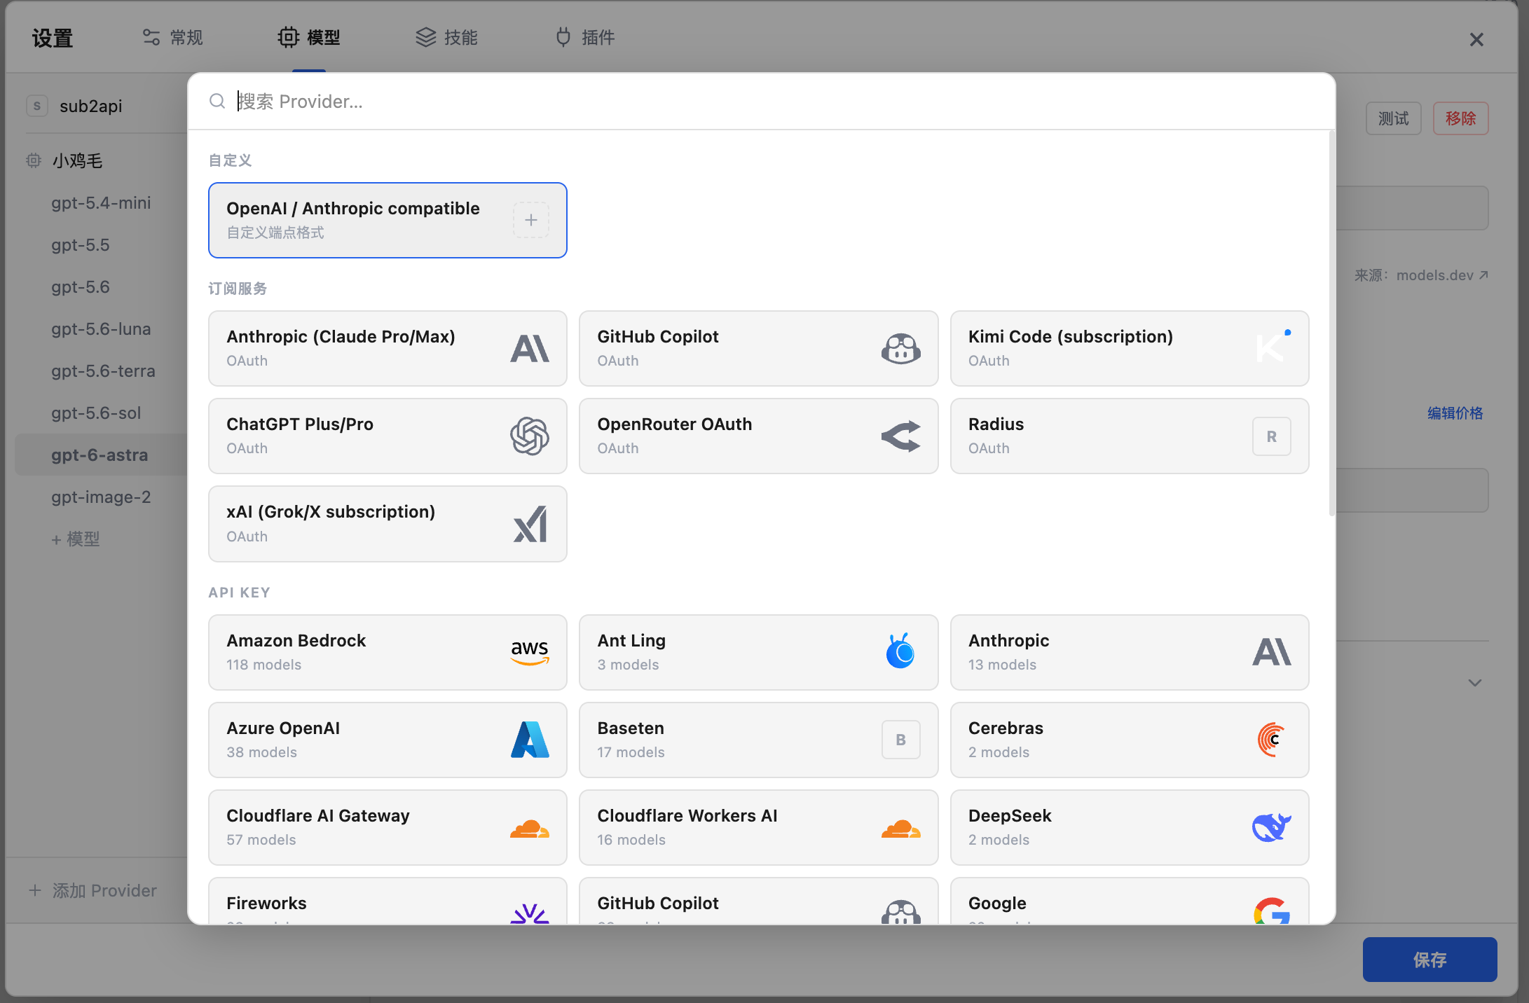Image resolution: width=1529 pixels, height=1003 pixels.
Task: Click the red 移除 button
Action: 1460,118
